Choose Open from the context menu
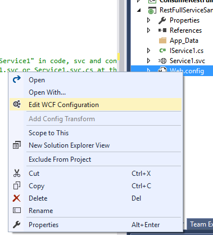This screenshot has width=213, height=235. pyautogui.click(x=96, y=80)
